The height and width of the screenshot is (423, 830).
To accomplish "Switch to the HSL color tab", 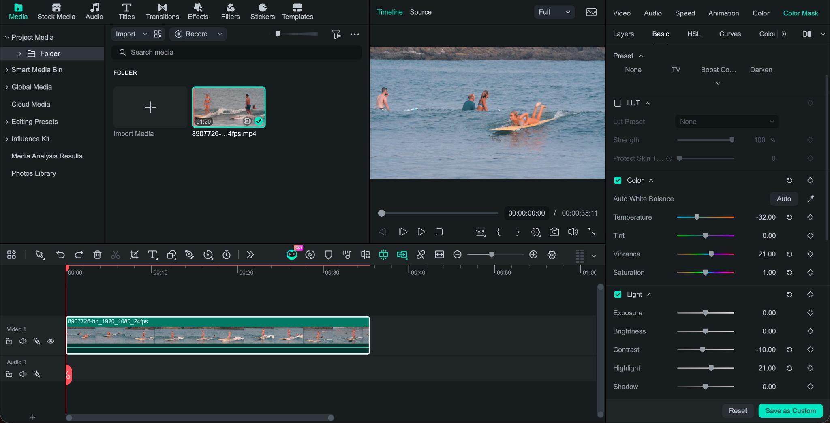I will 694,34.
